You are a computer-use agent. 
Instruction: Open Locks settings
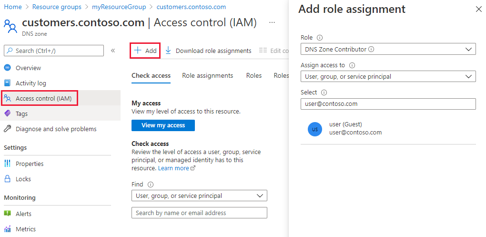pyautogui.click(x=23, y=179)
